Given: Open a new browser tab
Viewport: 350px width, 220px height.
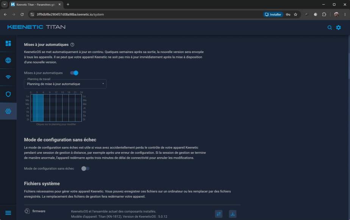Looking at the screenshot, I should (x=68, y=5).
